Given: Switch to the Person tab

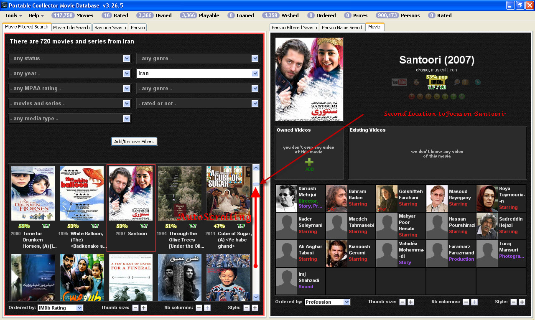Looking at the screenshot, I should pos(138,28).
